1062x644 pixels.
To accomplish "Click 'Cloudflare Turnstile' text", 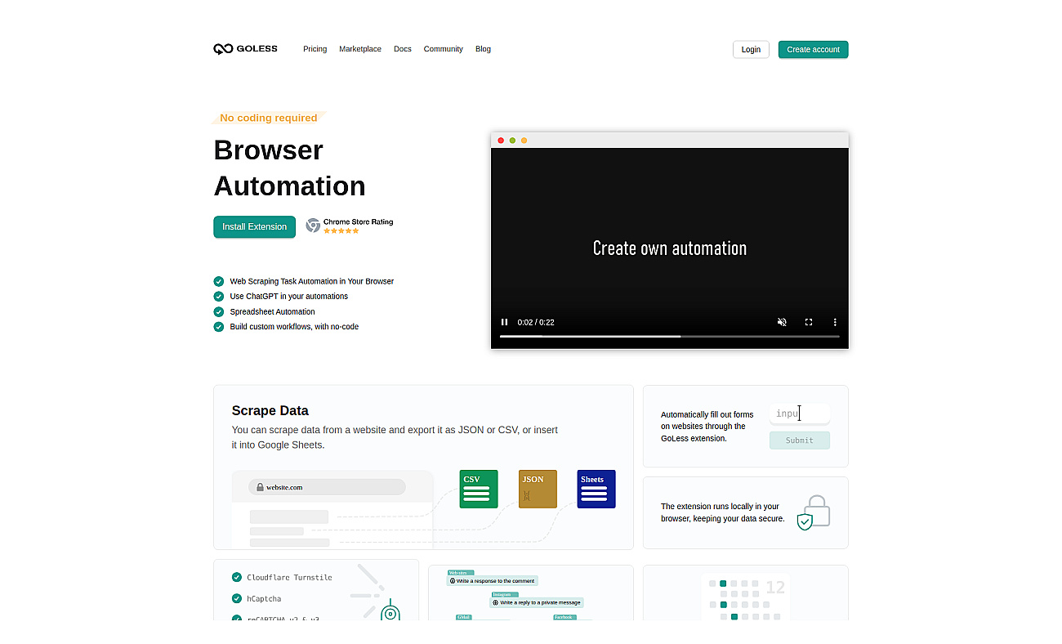I will (290, 578).
